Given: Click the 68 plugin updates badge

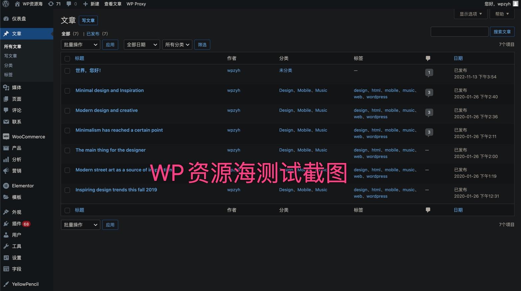Looking at the screenshot, I should (x=26, y=224).
